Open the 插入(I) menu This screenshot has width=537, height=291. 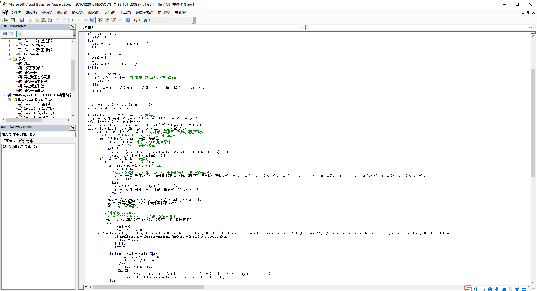(62, 13)
